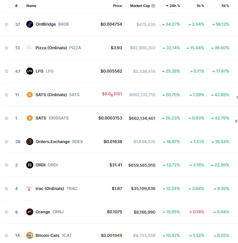The image size is (238, 243).
Task: Click the black LFG coin logo
Action: 30,71
